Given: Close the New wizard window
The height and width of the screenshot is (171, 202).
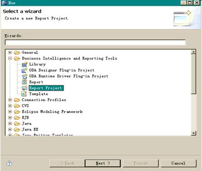Looking at the screenshot, I should tap(197, 3).
